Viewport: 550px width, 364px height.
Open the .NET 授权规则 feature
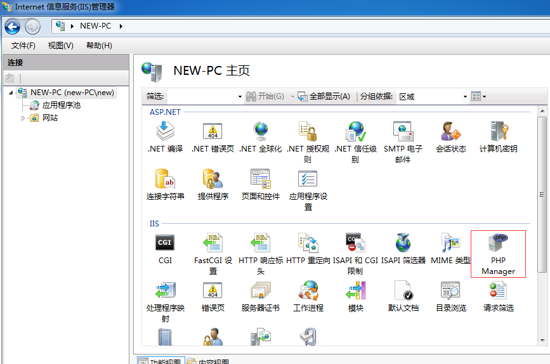click(x=308, y=142)
